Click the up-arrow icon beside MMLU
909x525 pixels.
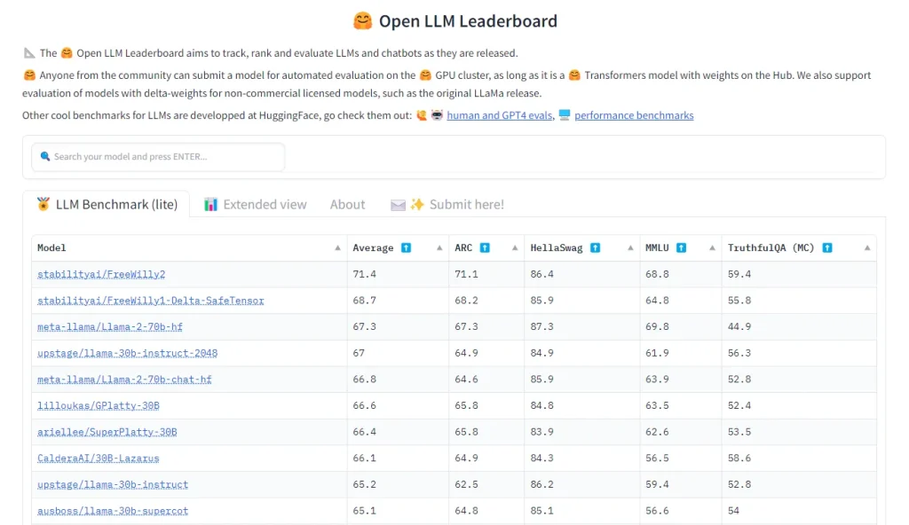pos(682,248)
